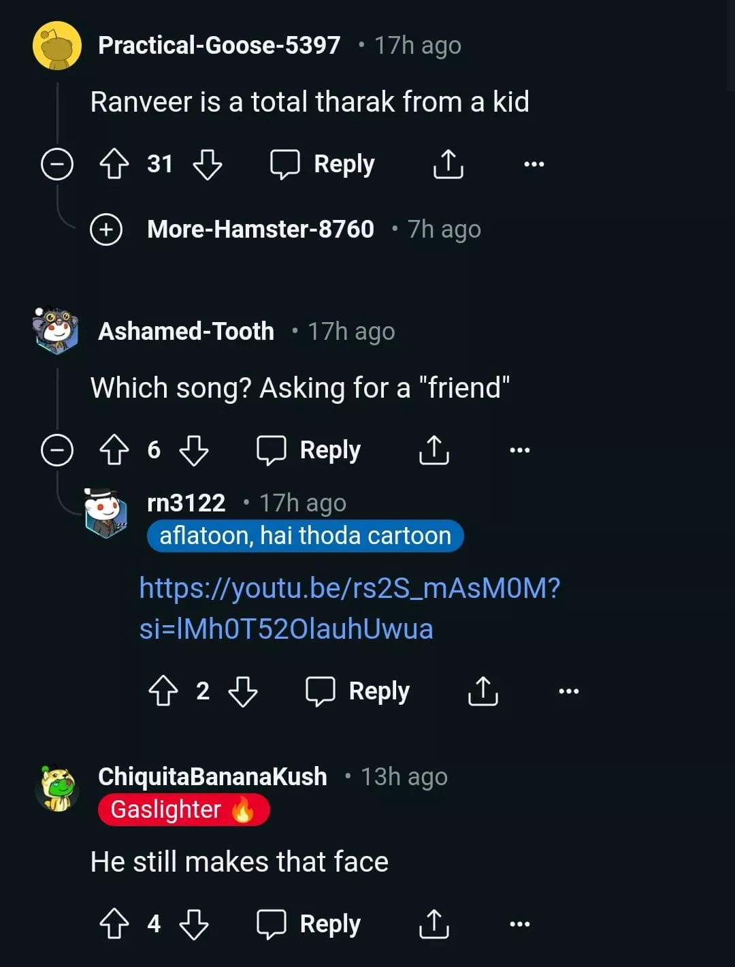Downvote Practical-Goose-5397's comment
Image resolution: width=735 pixels, height=967 pixels.
207,164
